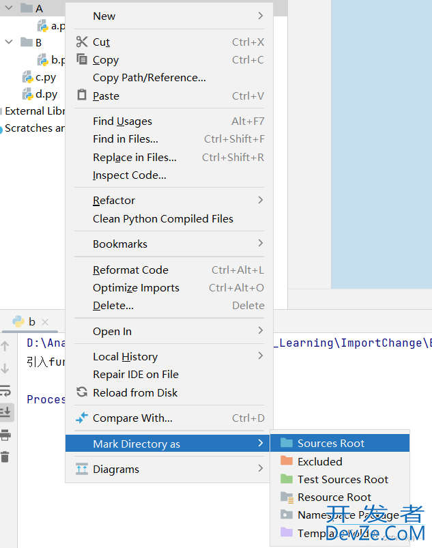
Task: Select Replace in Files... entry
Action: (169, 157)
